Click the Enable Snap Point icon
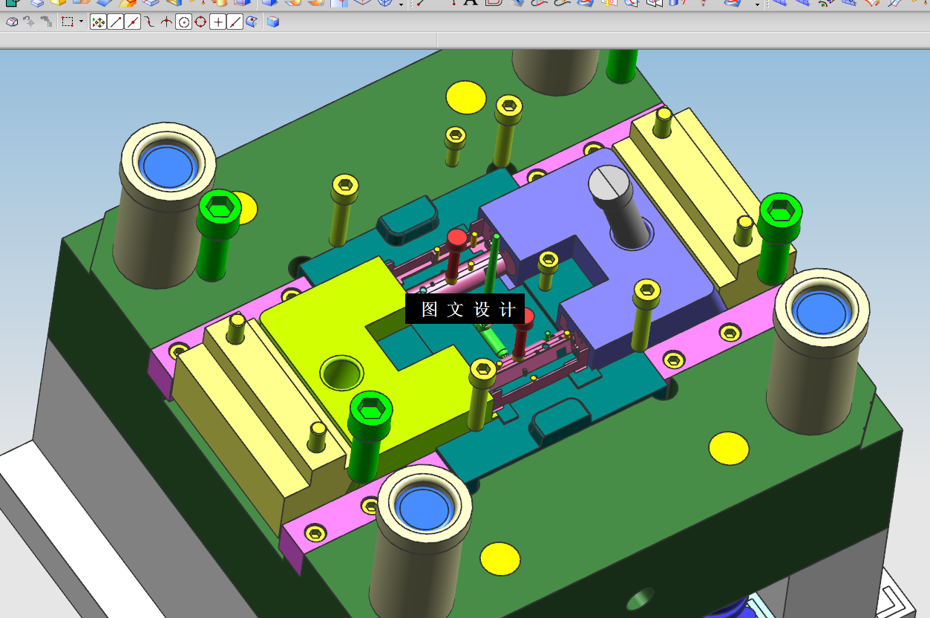Image resolution: width=930 pixels, height=618 pixels. 98,22
